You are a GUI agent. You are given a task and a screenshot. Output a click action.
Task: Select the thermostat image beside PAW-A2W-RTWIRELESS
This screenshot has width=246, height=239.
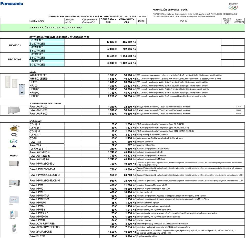tap(14, 229)
